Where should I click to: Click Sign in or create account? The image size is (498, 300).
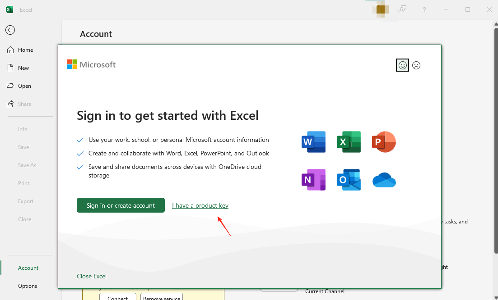coord(121,205)
